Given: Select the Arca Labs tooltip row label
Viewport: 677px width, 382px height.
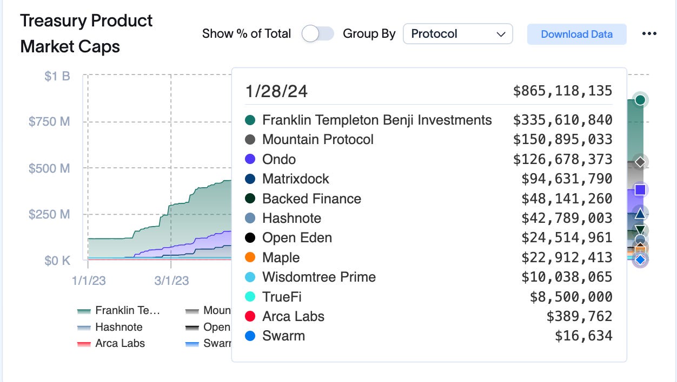Looking at the screenshot, I should [x=293, y=316].
